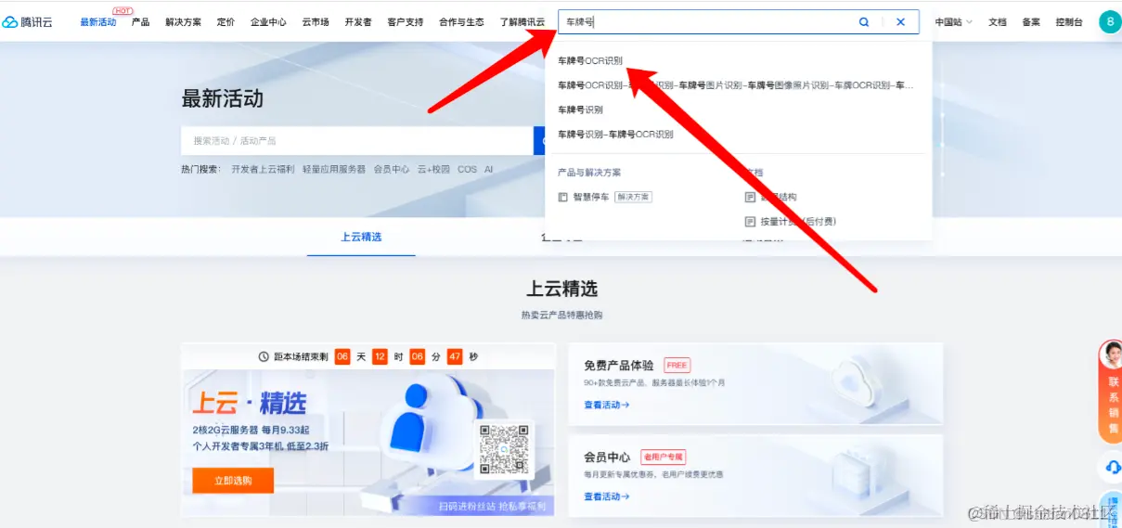Click the 搜索活动 / 活动产品 search field

tap(356, 141)
